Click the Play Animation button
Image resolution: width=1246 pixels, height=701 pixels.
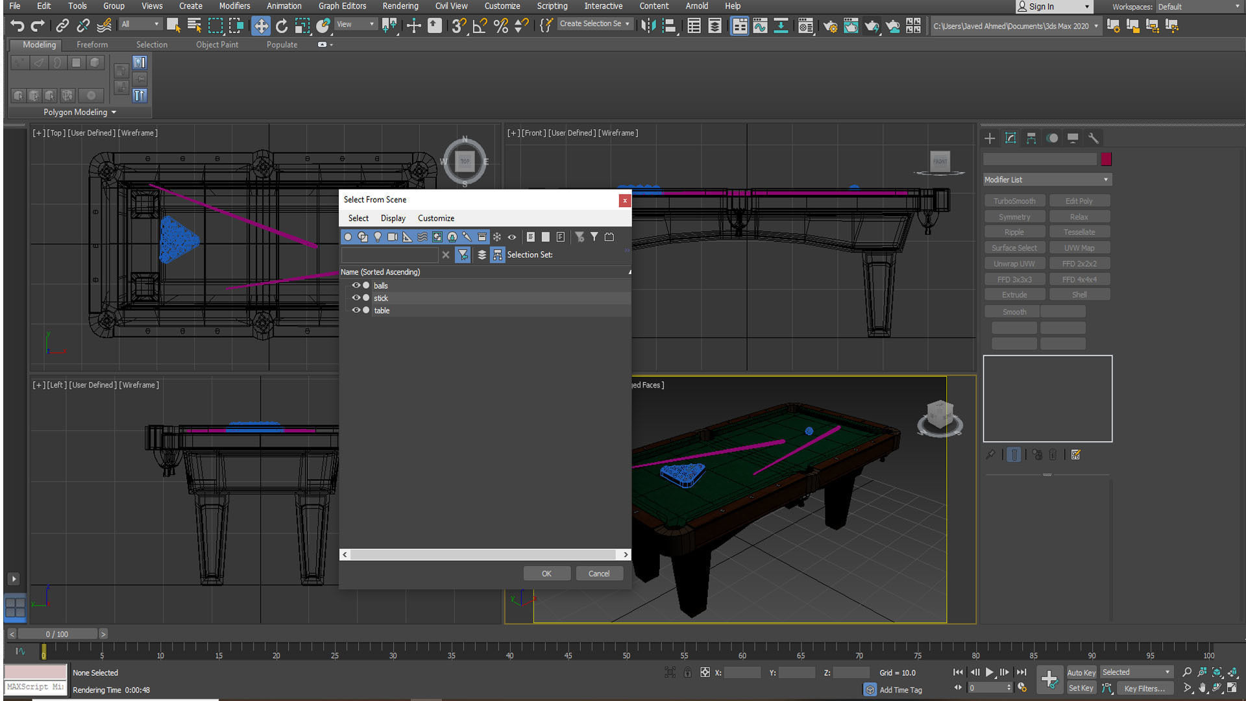[x=989, y=672]
